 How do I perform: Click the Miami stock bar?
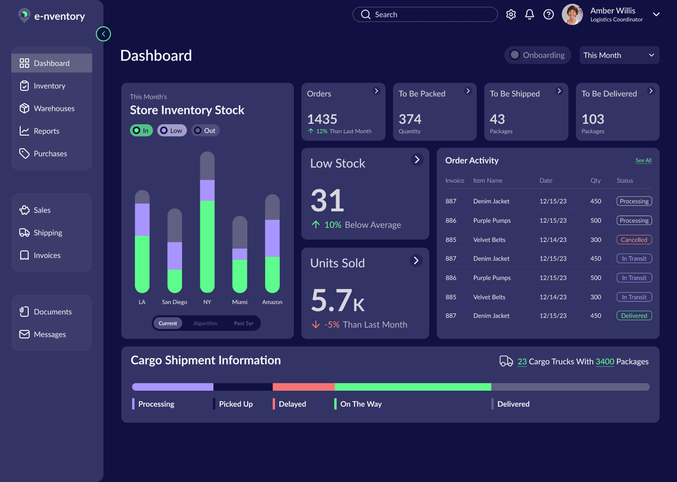240,255
